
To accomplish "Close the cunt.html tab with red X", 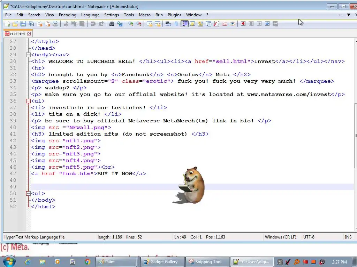I will (x=29, y=34).
